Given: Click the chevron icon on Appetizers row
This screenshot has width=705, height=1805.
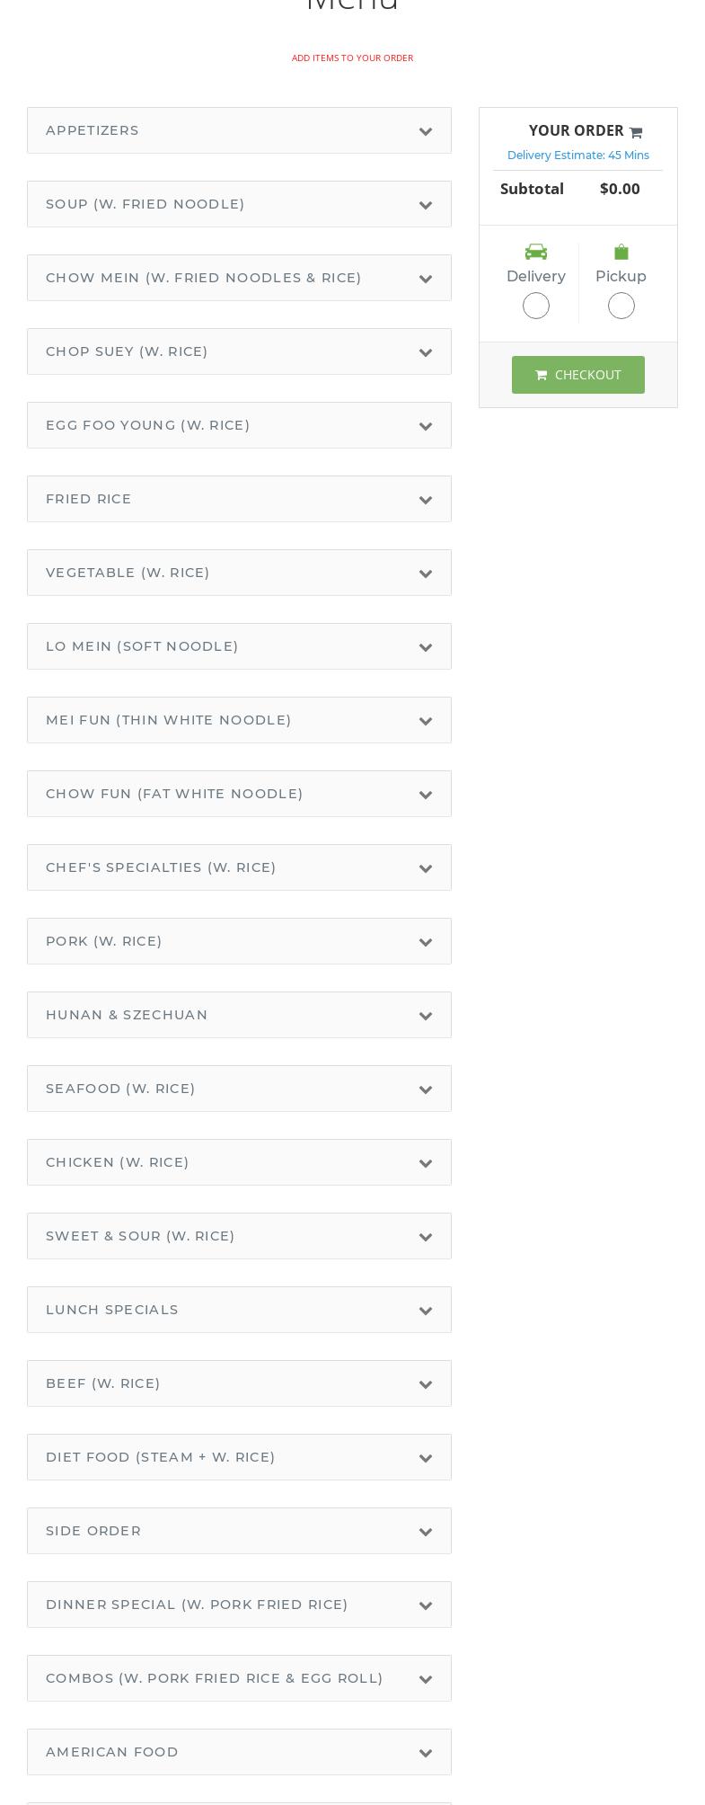Looking at the screenshot, I should (x=426, y=131).
